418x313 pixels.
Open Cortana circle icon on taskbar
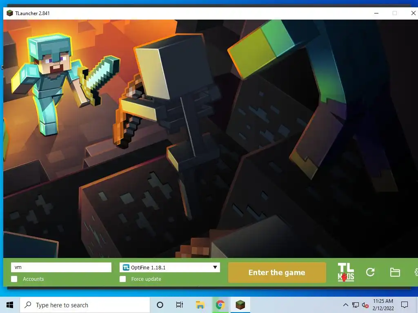[160, 305]
